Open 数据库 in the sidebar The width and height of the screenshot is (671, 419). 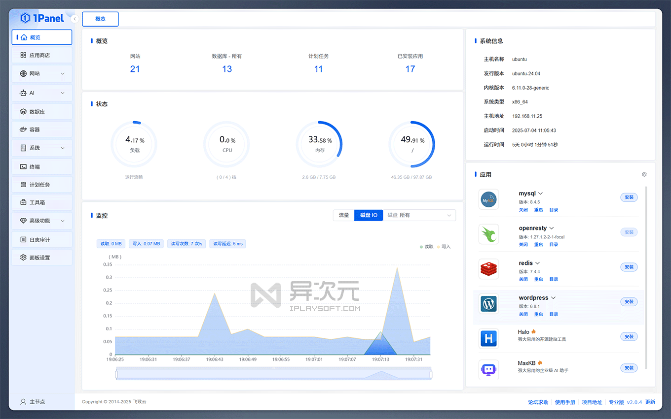[42, 112]
